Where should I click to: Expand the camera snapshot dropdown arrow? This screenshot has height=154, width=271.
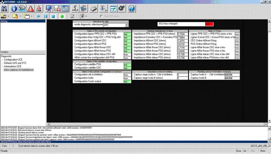pyautogui.click(x=86, y=16)
